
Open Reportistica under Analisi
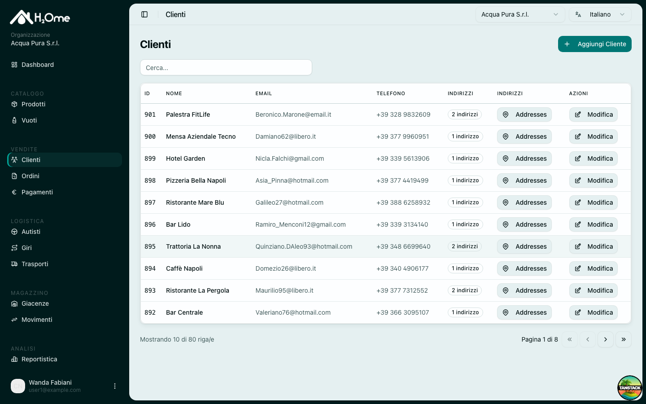(x=65, y=359)
